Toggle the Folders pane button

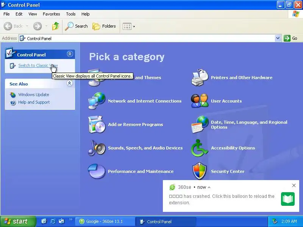(x=104, y=26)
